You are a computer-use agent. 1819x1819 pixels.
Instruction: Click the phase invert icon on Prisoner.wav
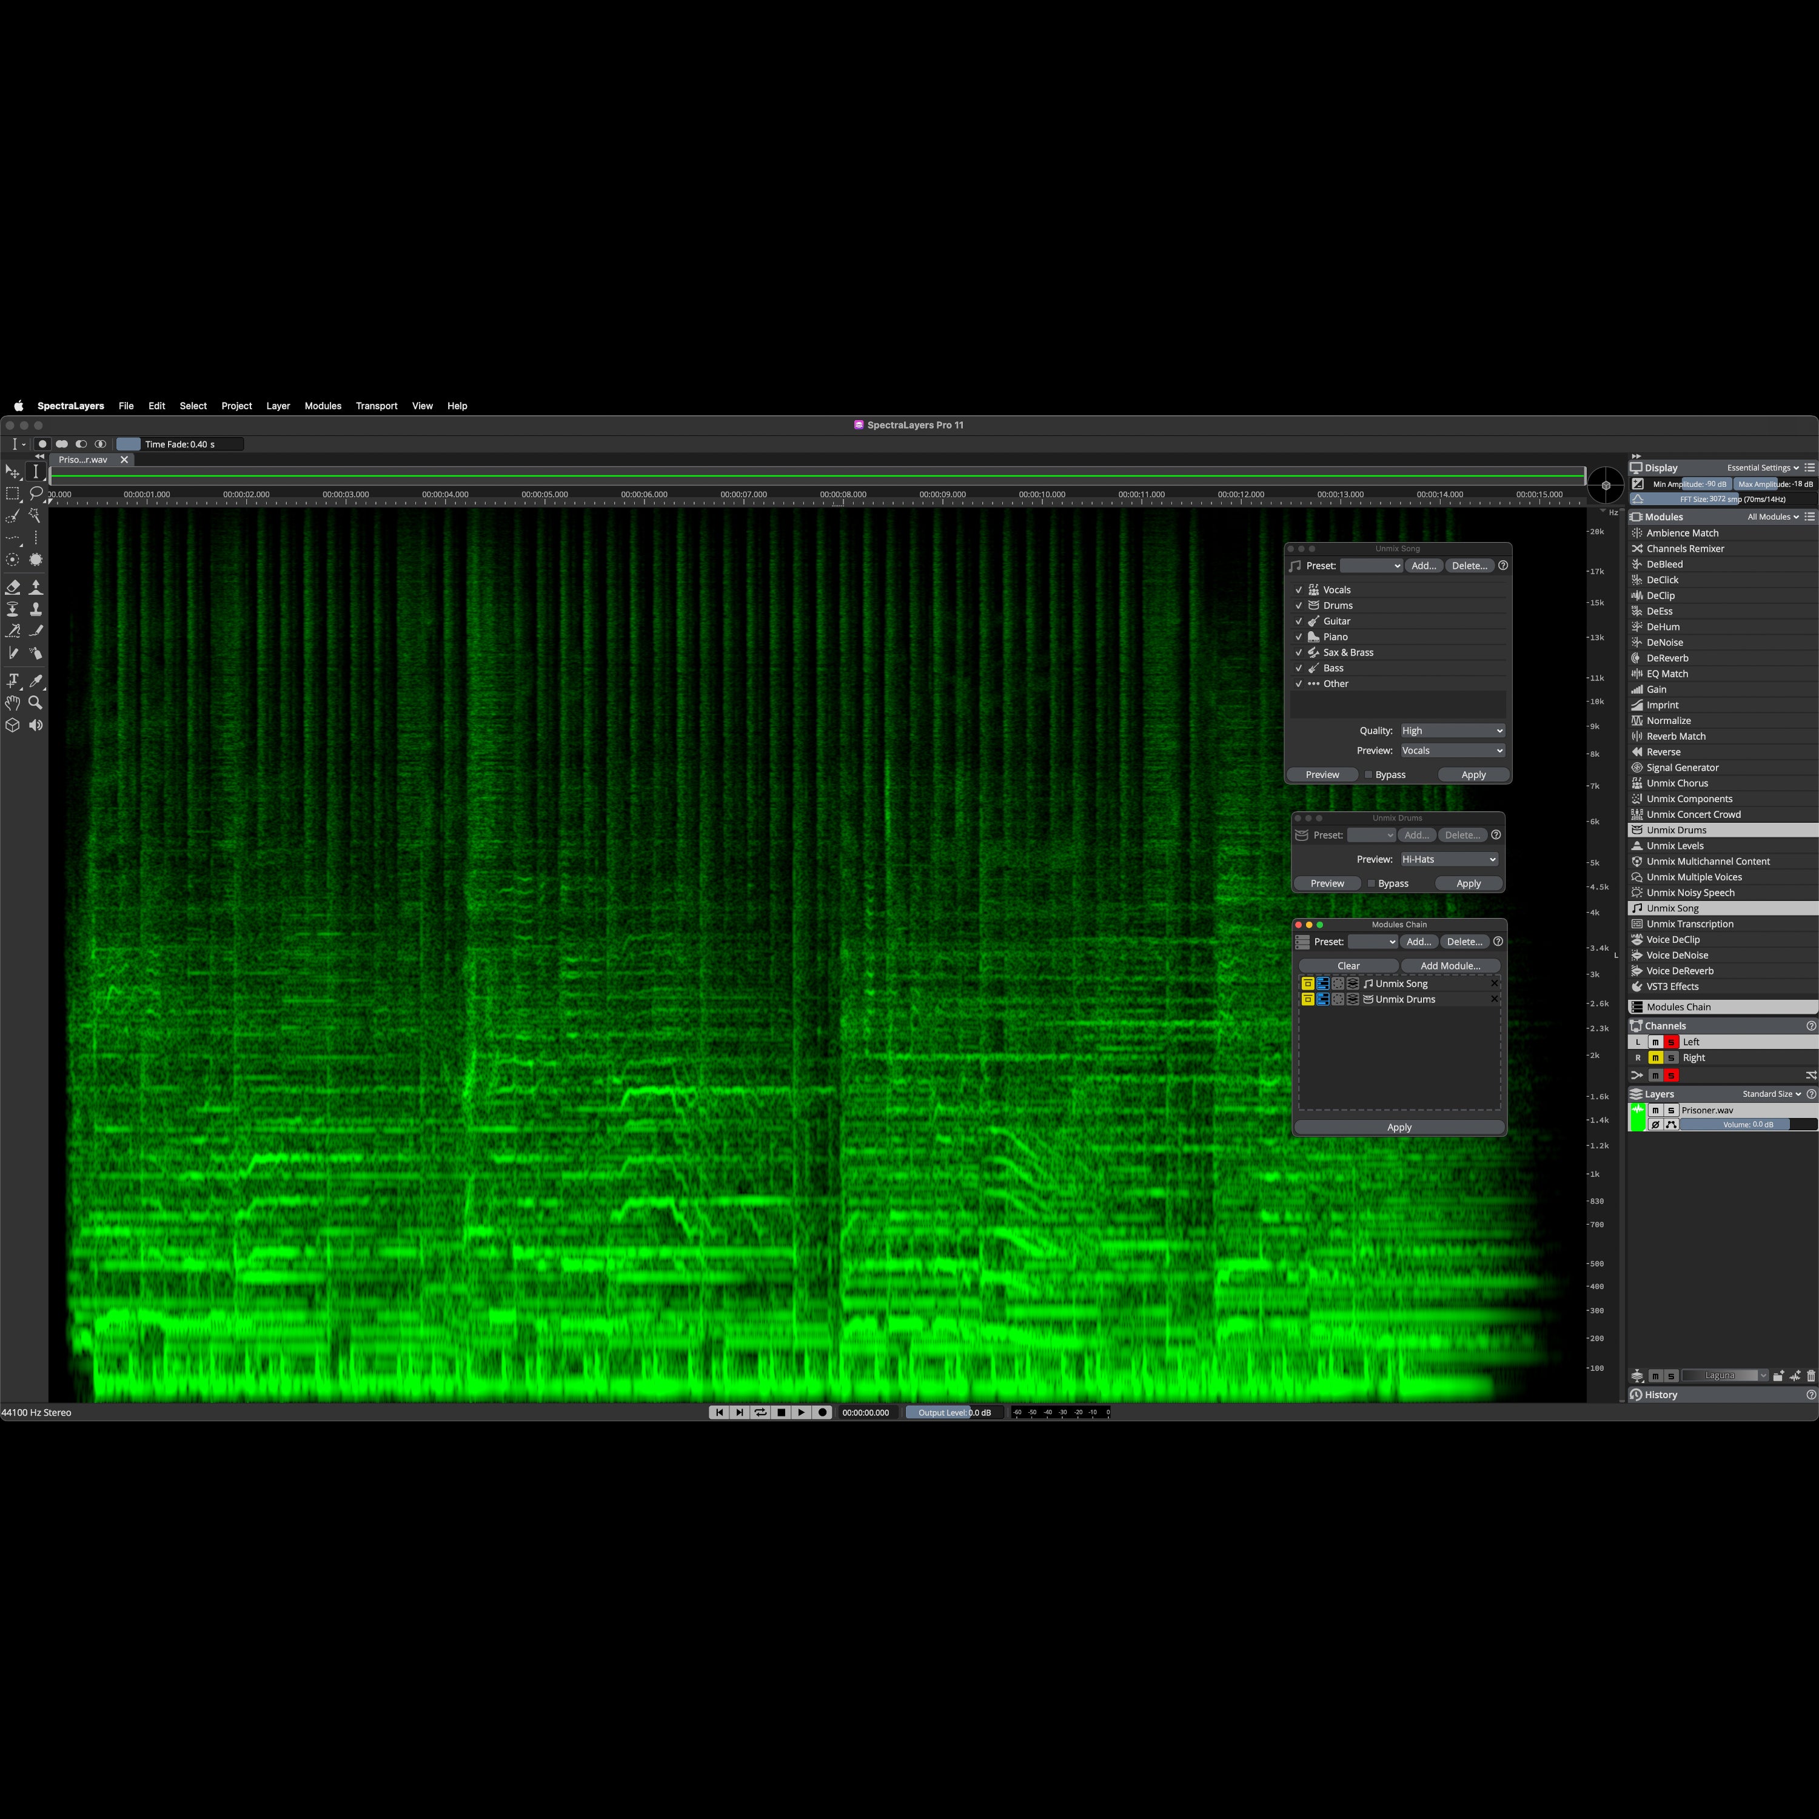[1655, 1124]
